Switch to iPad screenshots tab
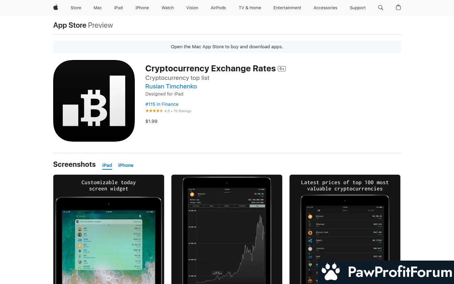Image resolution: width=454 pixels, height=284 pixels. coord(107,165)
